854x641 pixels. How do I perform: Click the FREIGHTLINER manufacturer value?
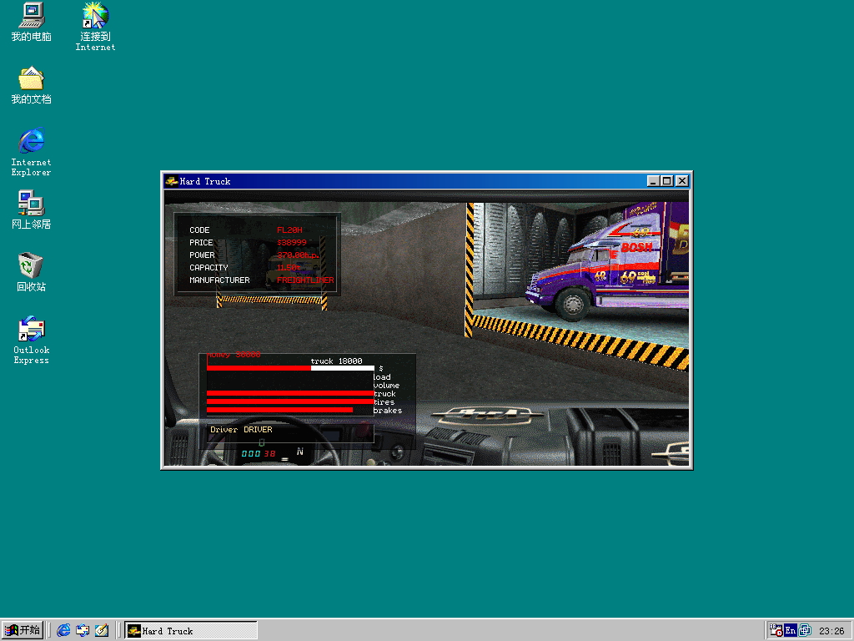[305, 280]
